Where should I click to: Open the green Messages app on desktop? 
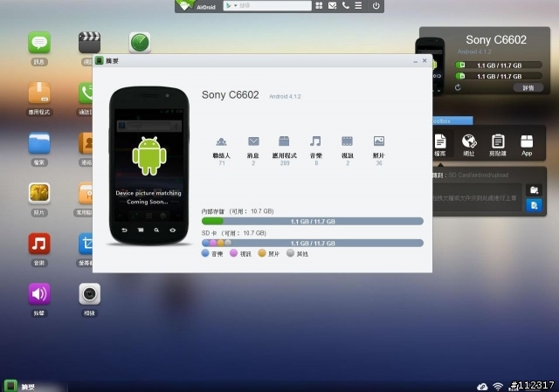39,43
